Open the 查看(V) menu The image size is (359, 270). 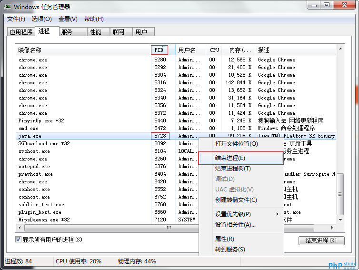tap(68, 19)
